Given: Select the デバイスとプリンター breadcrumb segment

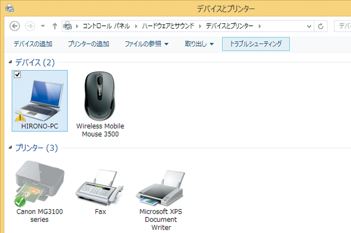Looking at the screenshot, I should [x=230, y=26].
